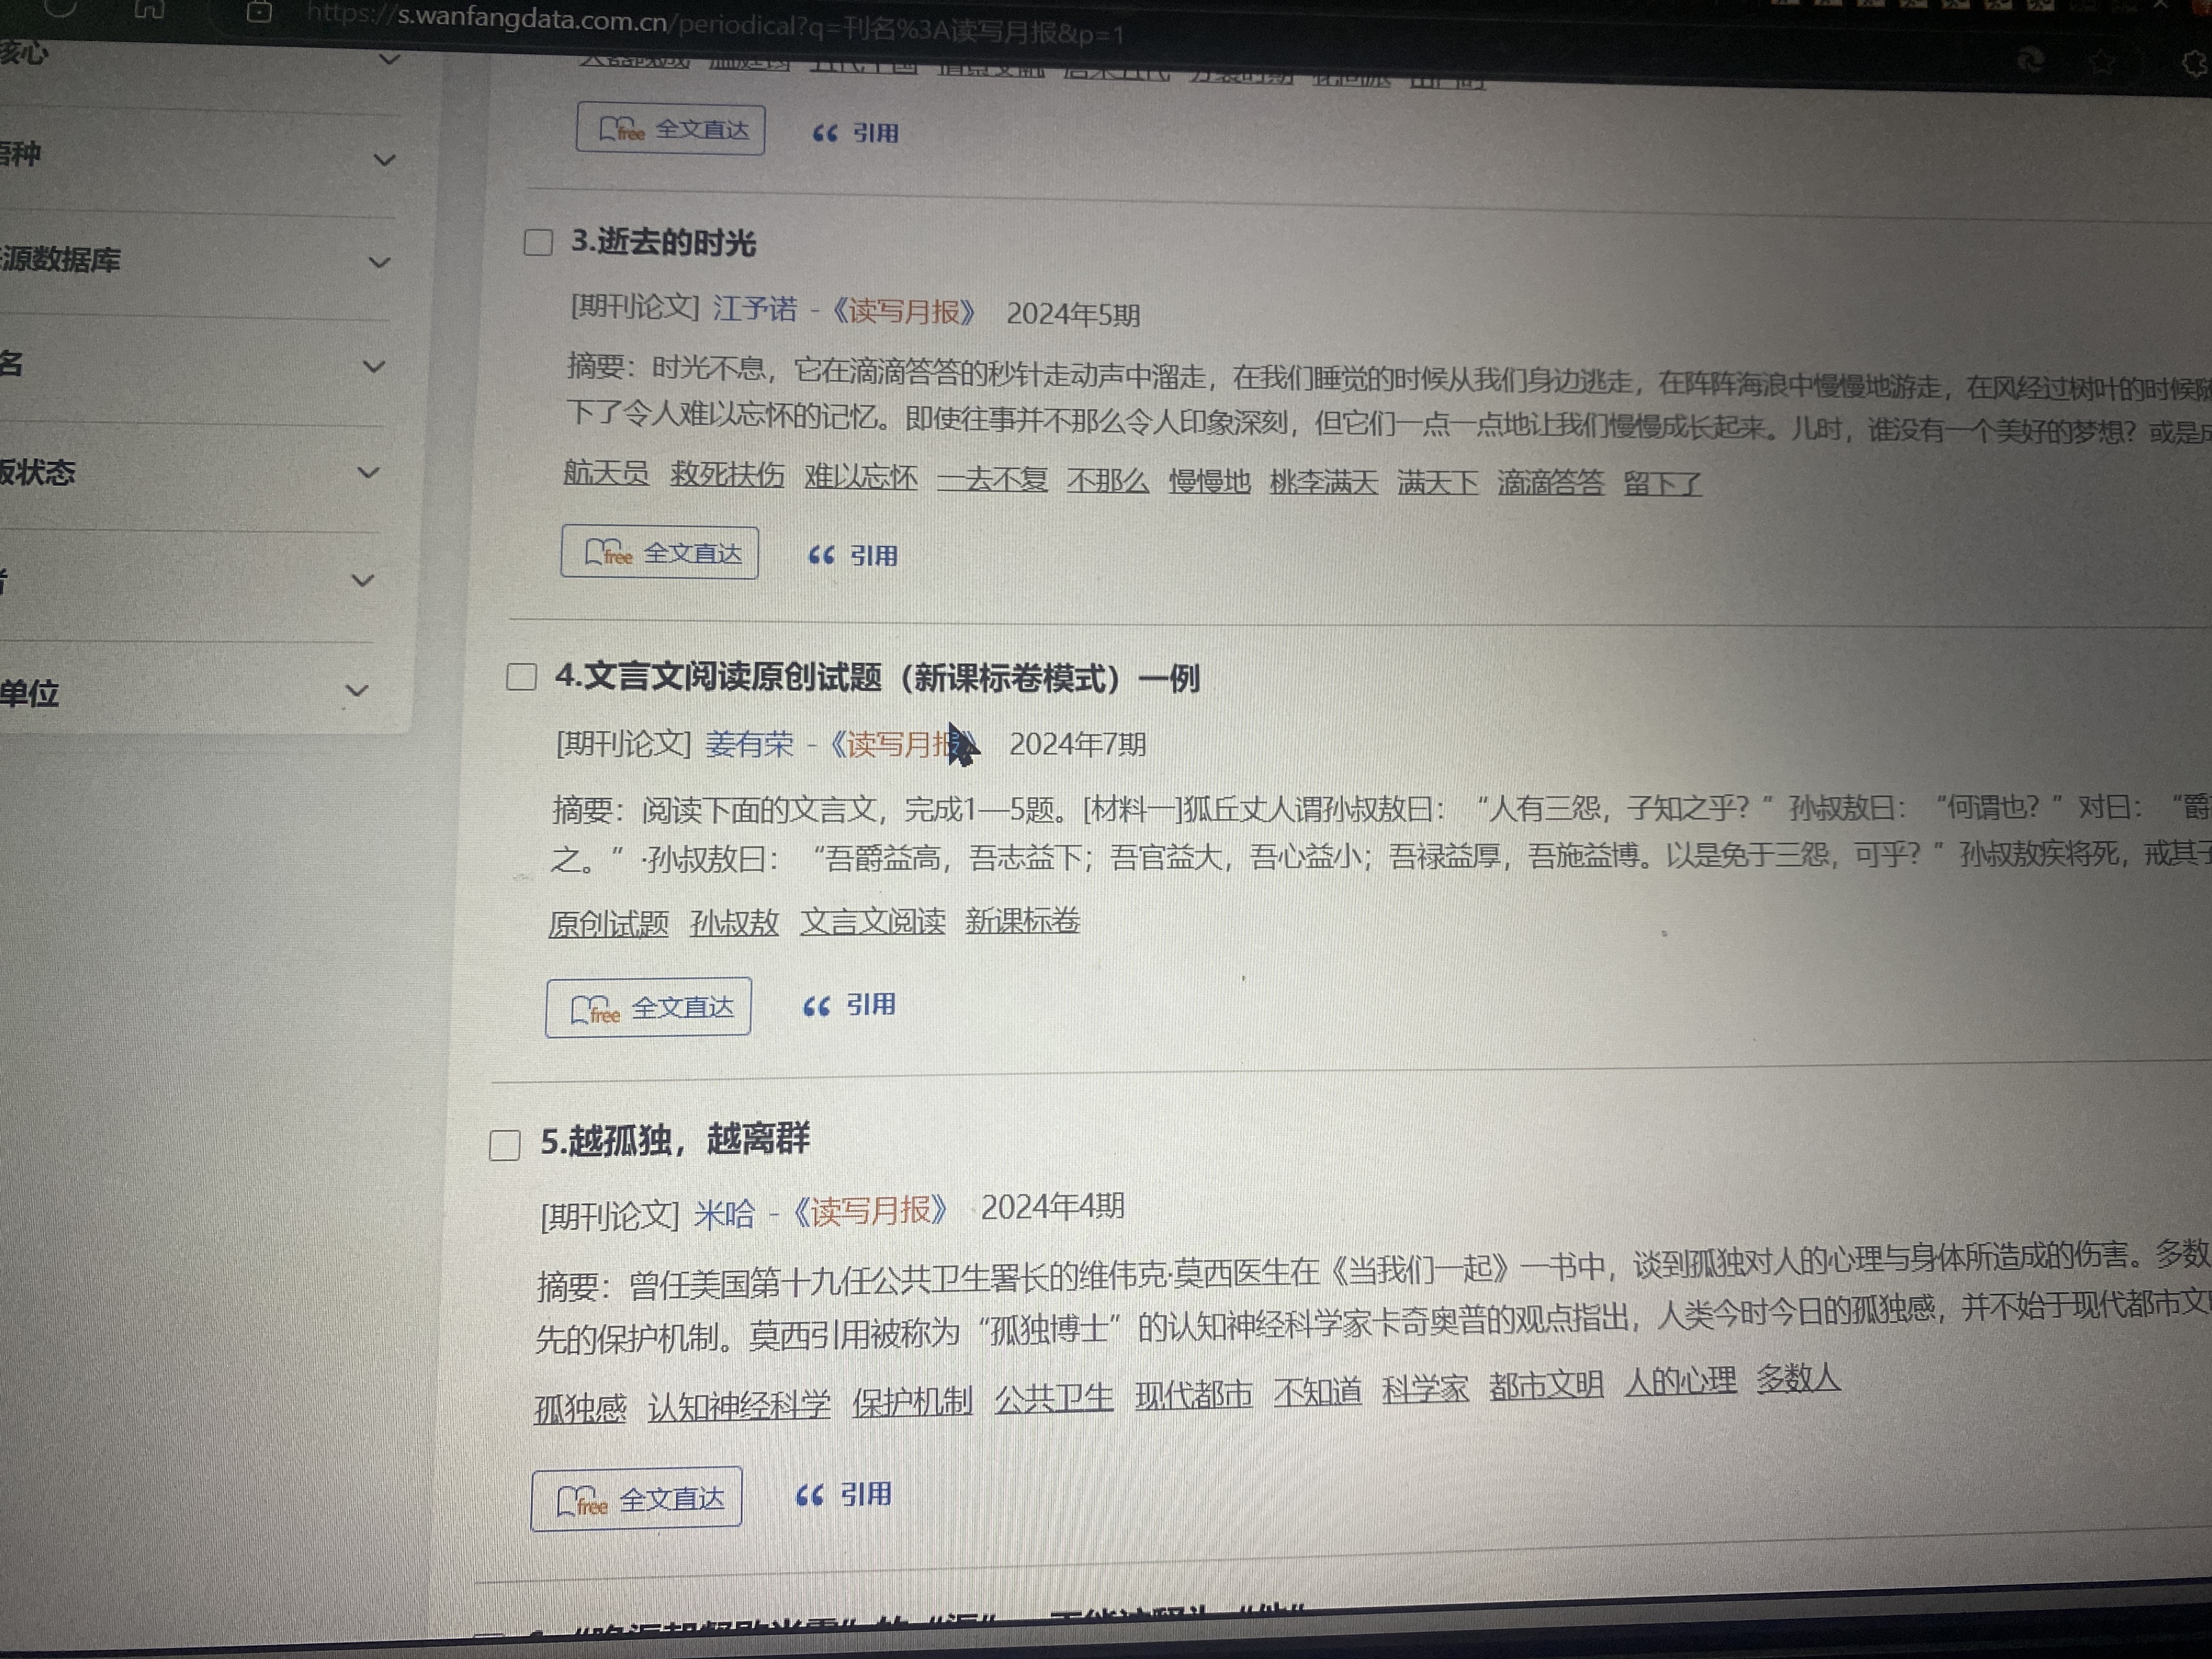Click keyword tag 人的心理
The width and height of the screenshot is (2212, 1659).
pos(1680,1381)
